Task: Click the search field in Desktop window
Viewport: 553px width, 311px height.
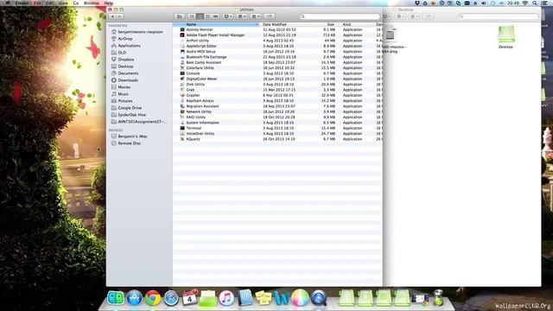Action: [499, 16]
